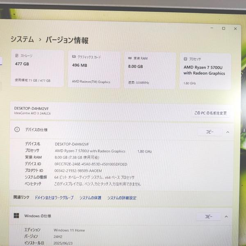246x246 pixels.
Task: Click the storage icon in ストレージ card
Action: (x=17, y=55)
